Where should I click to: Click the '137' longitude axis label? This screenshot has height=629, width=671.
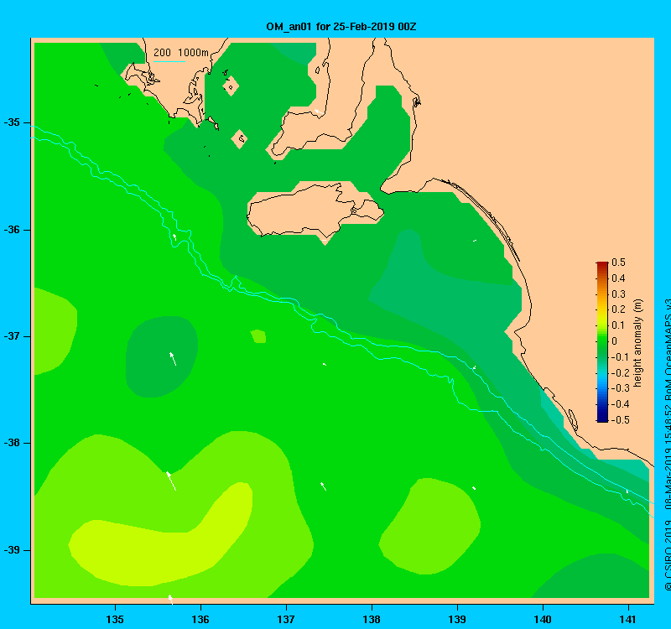click(x=286, y=619)
